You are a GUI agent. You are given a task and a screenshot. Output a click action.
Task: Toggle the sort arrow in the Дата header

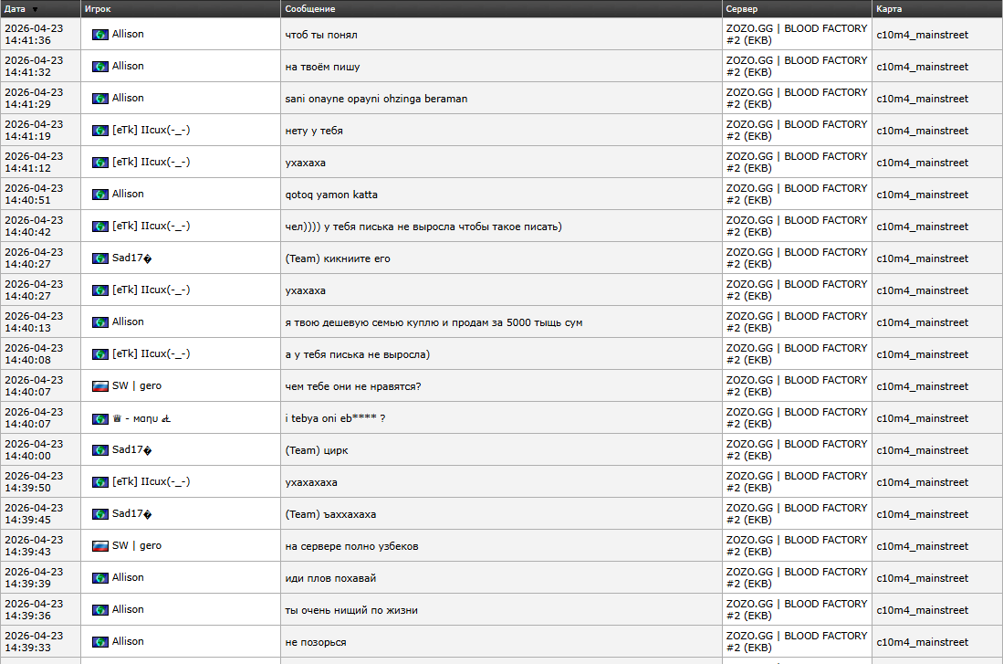(x=36, y=9)
